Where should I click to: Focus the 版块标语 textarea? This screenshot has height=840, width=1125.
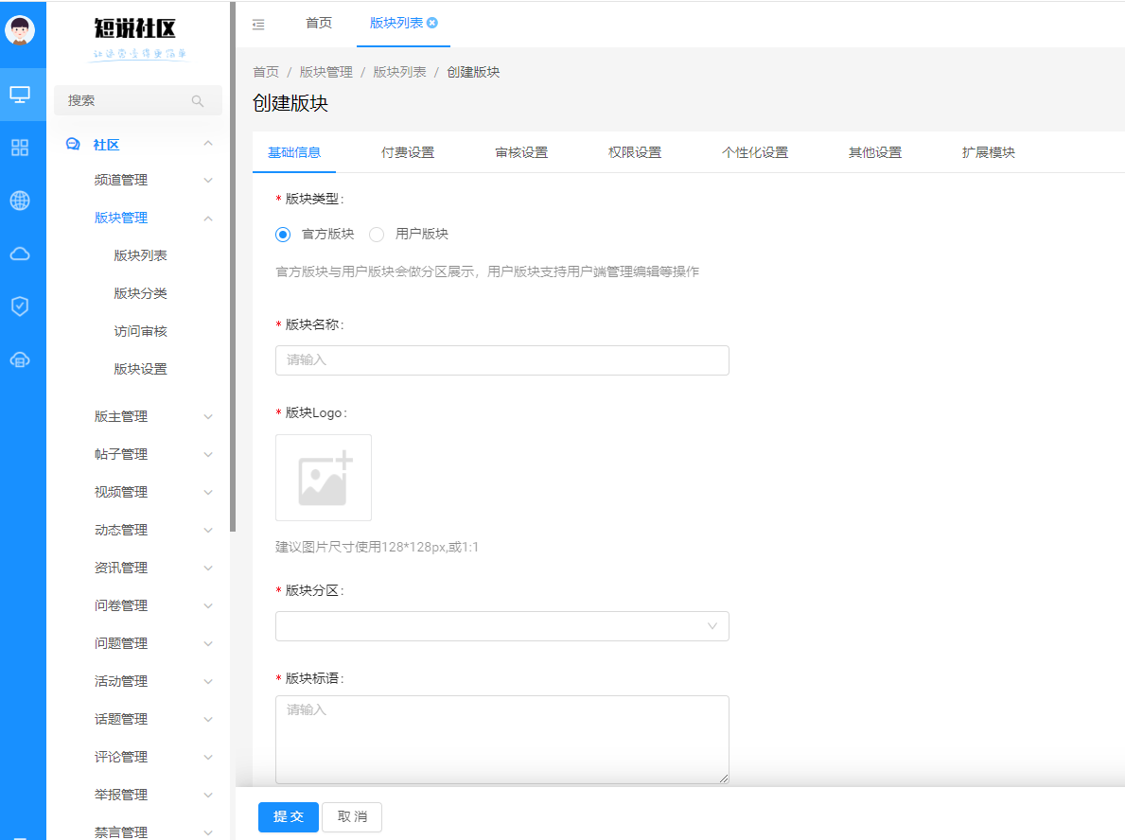pyautogui.click(x=502, y=740)
